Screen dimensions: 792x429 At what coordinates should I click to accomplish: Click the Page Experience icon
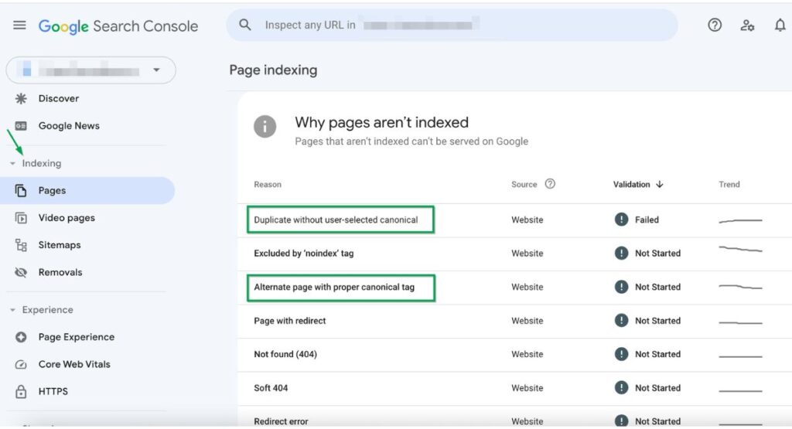click(21, 337)
